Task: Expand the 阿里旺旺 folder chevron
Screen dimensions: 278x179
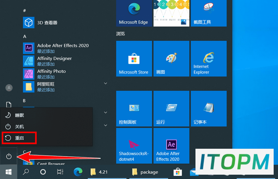Action: click(106, 83)
